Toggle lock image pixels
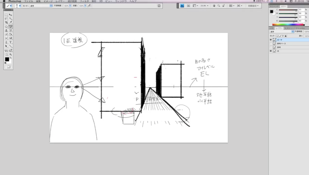The image size is (309, 175). click(280, 36)
